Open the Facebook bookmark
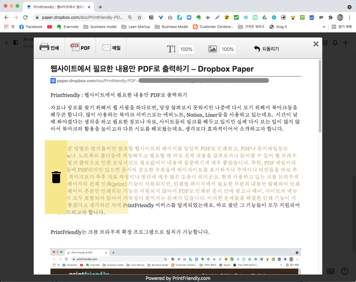 click(31, 27)
